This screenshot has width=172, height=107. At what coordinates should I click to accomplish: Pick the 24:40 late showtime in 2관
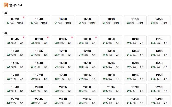[x=159, y=100]
